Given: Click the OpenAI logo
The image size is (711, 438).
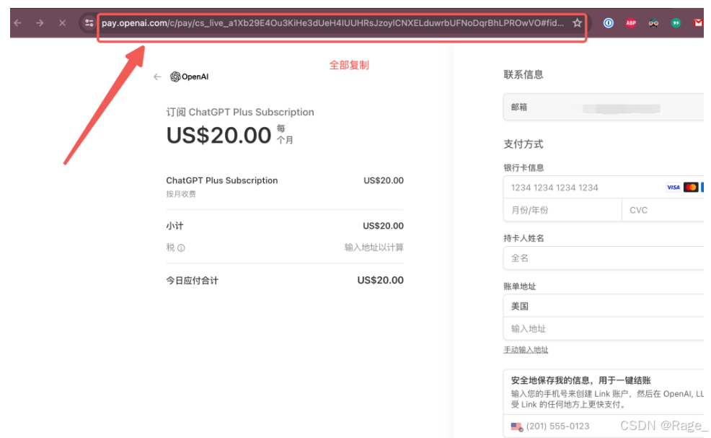Looking at the screenshot, I should click(x=190, y=76).
